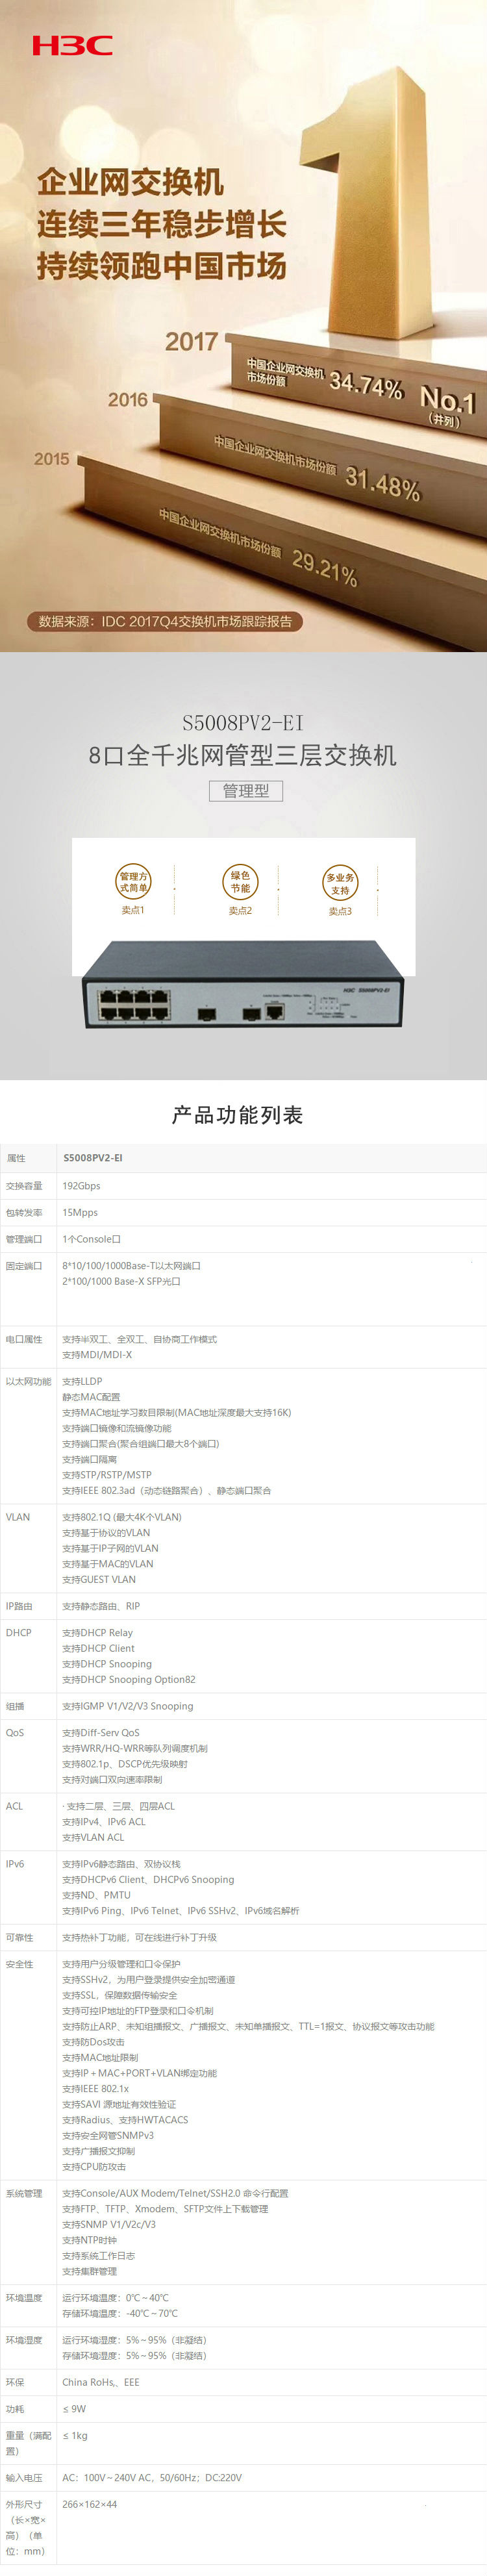
Task: Select the 运行环境温度：0℃～40℃ line
Action: point(115,2298)
